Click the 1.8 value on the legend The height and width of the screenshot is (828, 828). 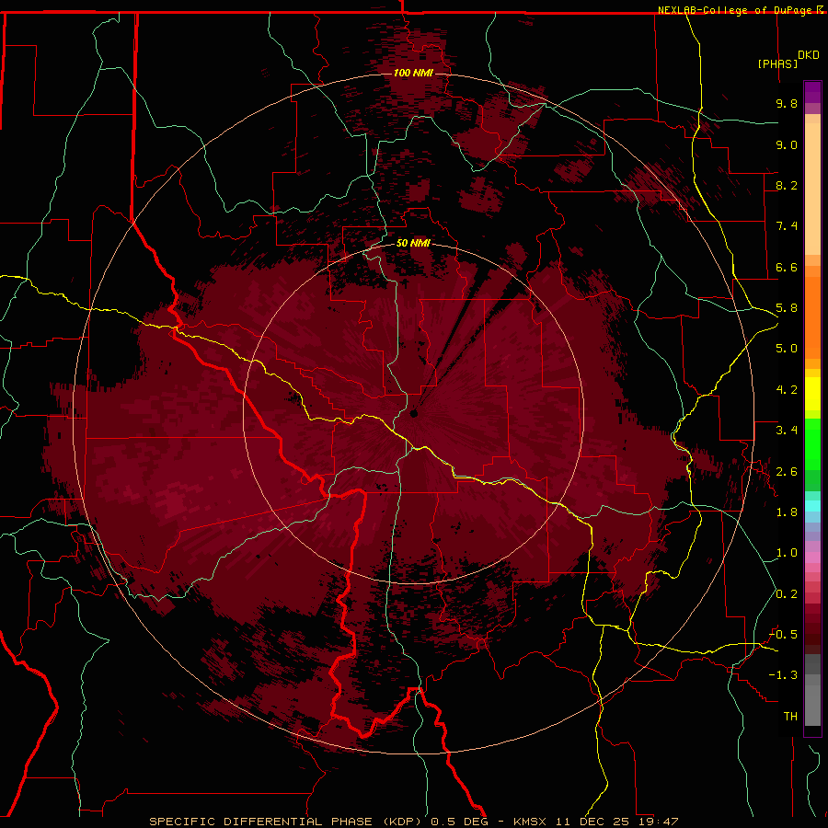click(787, 512)
